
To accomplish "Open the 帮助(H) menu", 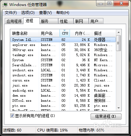I will 63,13.
